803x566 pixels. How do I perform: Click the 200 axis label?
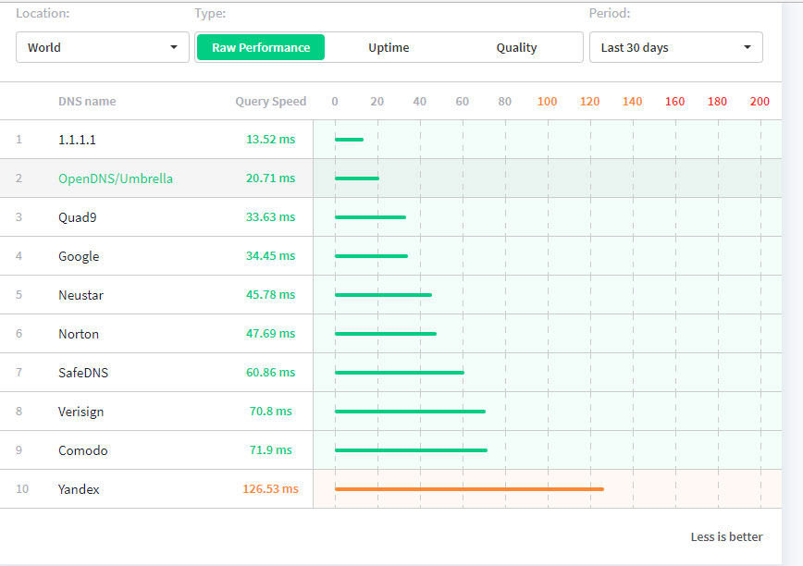click(x=760, y=102)
